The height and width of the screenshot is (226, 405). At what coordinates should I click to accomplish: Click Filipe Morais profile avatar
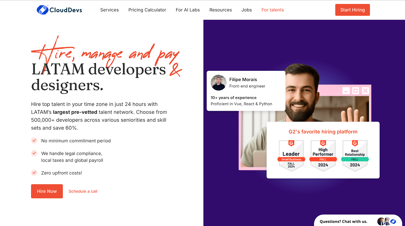(218, 83)
